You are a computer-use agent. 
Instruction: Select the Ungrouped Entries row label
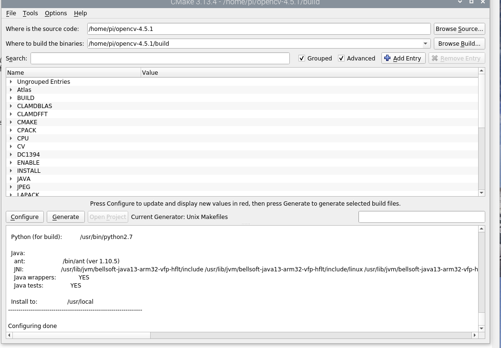click(x=43, y=82)
